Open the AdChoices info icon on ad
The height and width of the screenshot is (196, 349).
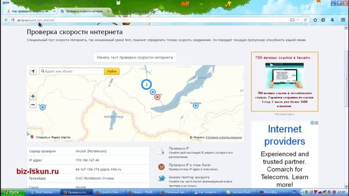(x=312, y=122)
